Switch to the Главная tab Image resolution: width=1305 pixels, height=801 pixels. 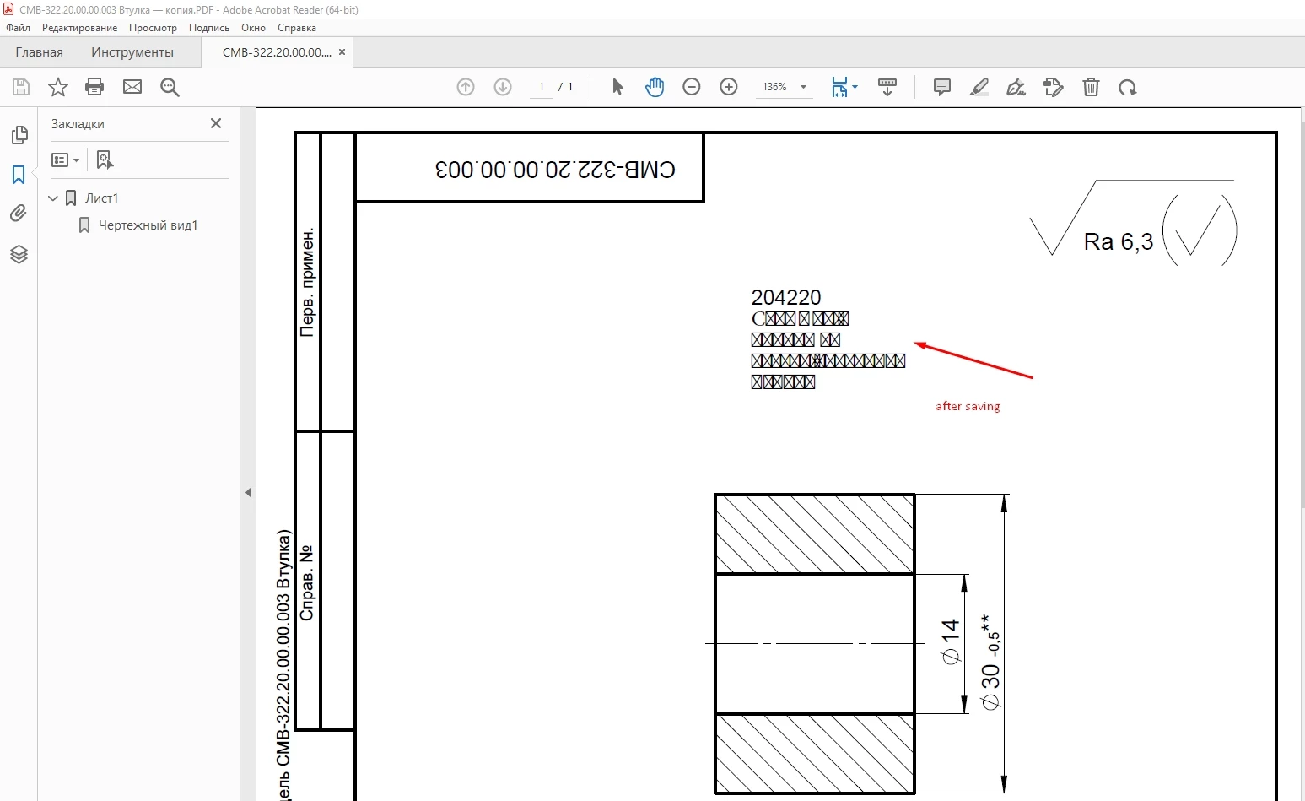click(39, 52)
